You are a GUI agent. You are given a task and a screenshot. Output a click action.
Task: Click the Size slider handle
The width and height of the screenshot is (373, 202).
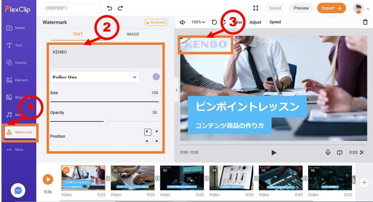coord(160,102)
